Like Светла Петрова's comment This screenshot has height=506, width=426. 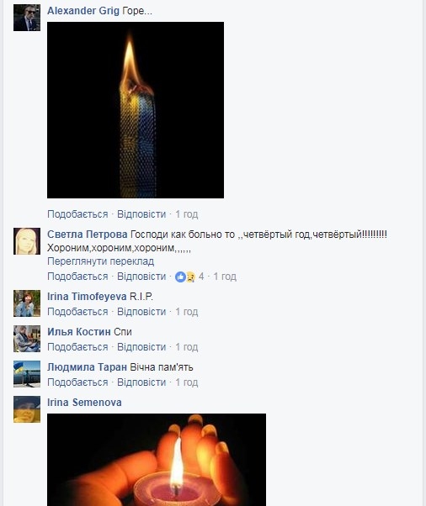[x=77, y=277]
